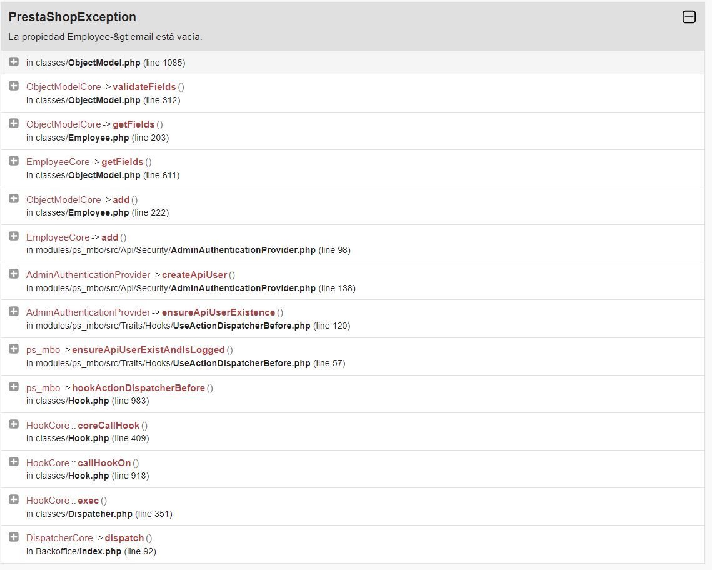Click 'hookActionDispatcherBefore' method name

(139, 388)
